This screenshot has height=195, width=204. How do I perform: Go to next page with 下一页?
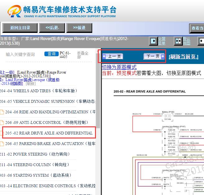click(x=154, y=56)
